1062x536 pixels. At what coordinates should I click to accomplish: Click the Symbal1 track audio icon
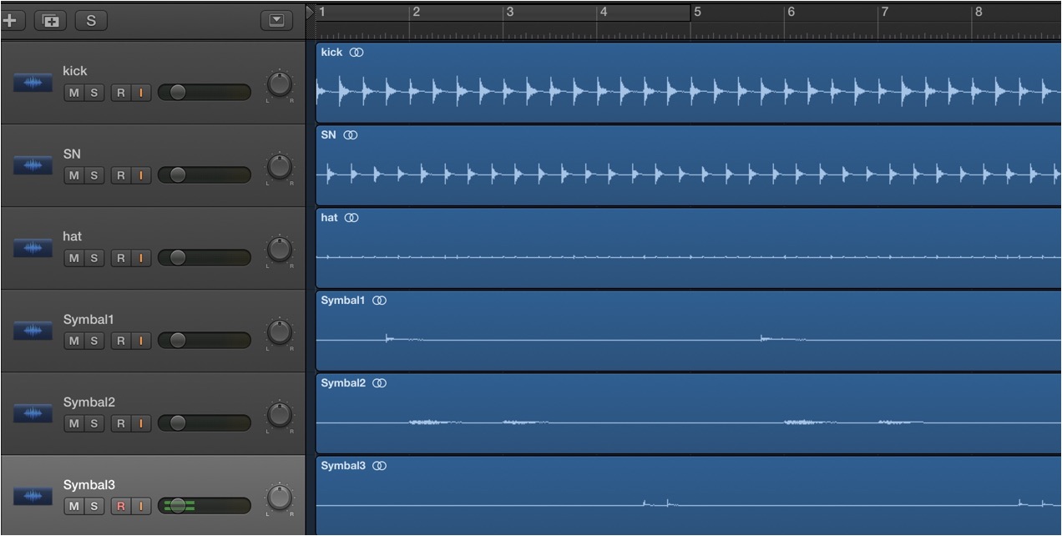click(33, 331)
